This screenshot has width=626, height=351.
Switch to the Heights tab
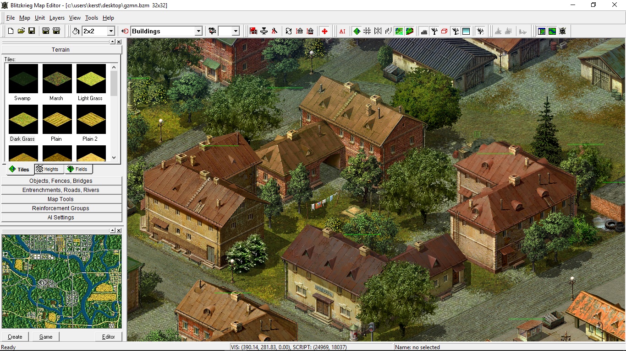49,169
